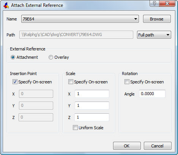Screen dimensions: 178x155
Task: Close the Attach External Reference dialog
Action: (x=167, y=3)
